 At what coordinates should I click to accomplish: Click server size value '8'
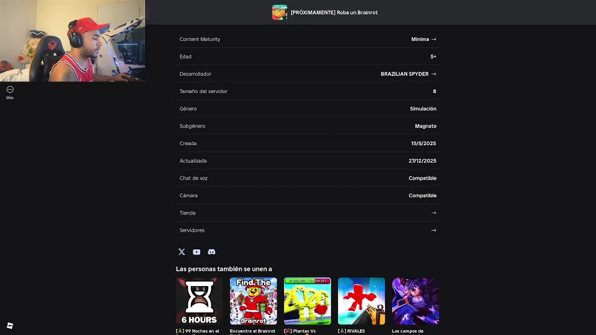coord(434,91)
